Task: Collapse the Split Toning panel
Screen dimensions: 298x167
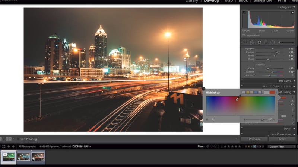Action: [294, 92]
